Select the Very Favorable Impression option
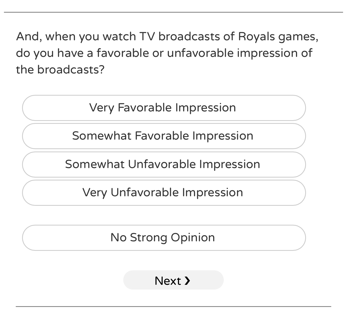Viewport: 347px width, 313px height. coord(164,108)
